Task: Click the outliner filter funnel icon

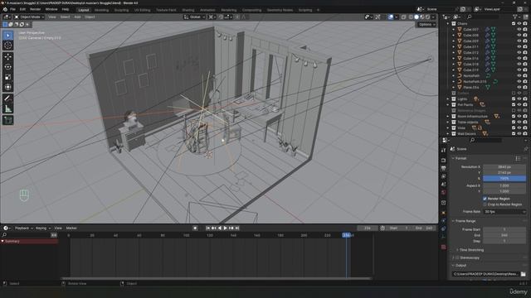Action: 515,17
